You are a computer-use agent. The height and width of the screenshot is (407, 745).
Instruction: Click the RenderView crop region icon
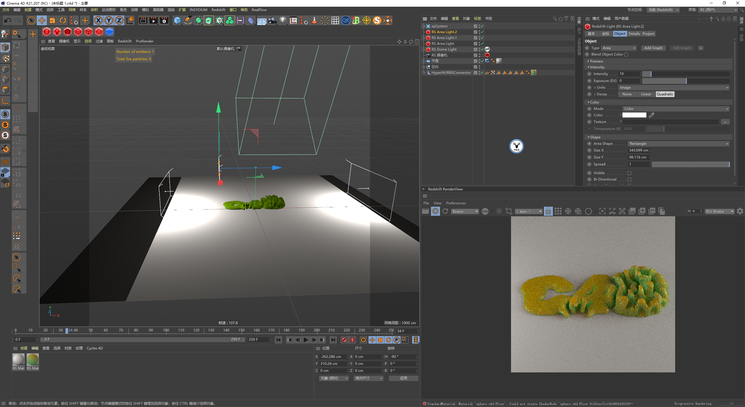tap(509, 211)
